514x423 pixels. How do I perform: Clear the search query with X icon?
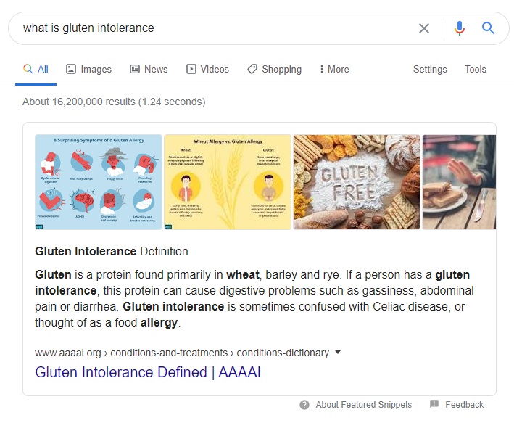(x=424, y=28)
